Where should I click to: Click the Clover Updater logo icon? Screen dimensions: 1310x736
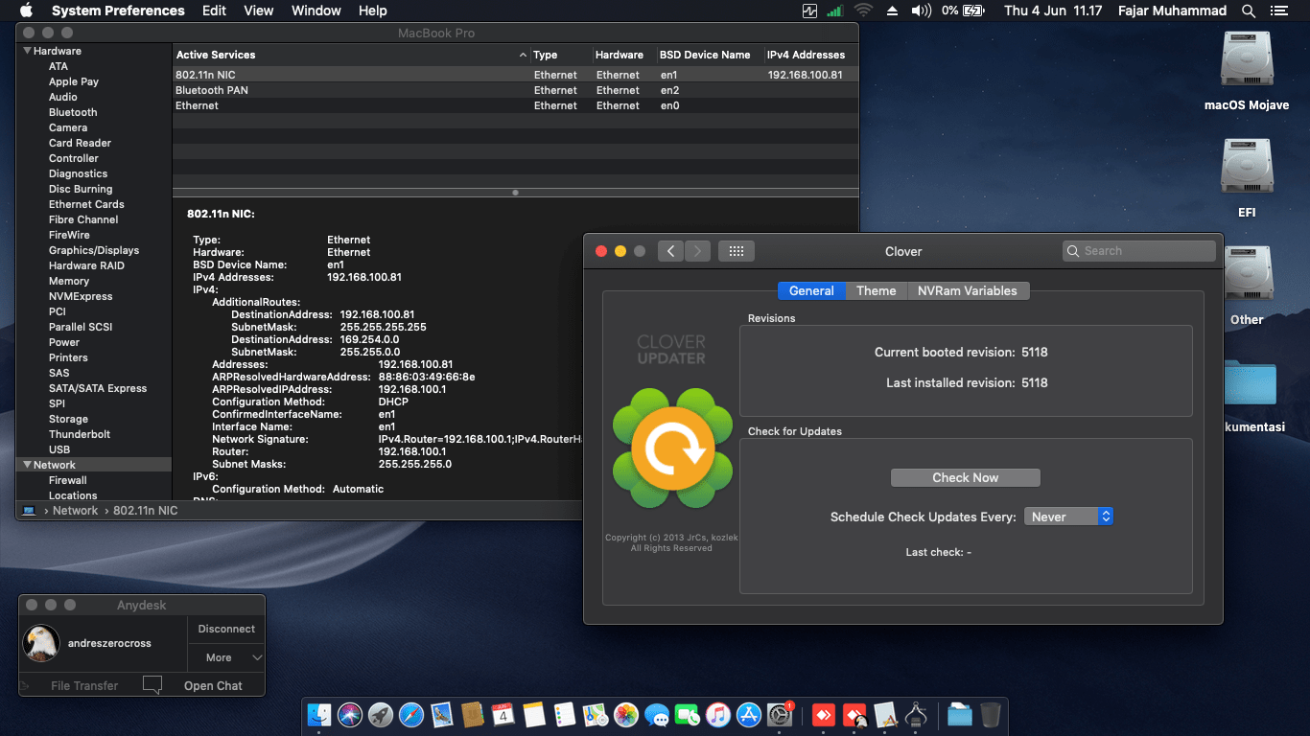point(672,448)
